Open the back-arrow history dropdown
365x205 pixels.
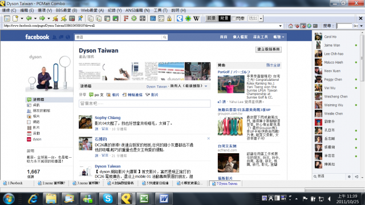(x=35, y=18)
